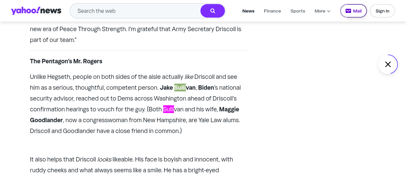Click the heading 'The Pentagon's Mr. Rogers'
Image resolution: width=406 pixels, height=175 pixels.
coord(66,61)
